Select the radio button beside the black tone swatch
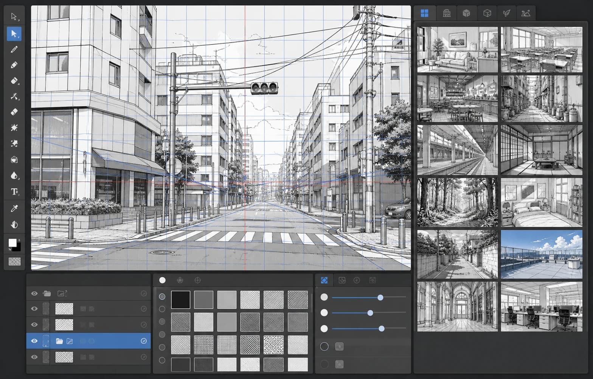The width and height of the screenshot is (593, 379). [x=162, y=297]
